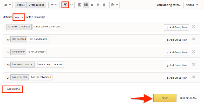The height and width of the screenshot is (105, 204).
Task: Click the yellow Filter button
Action: point(165,98)
